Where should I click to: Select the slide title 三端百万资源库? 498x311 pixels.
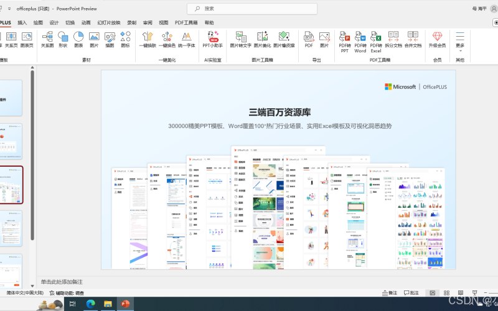click(x=280, y=112)
